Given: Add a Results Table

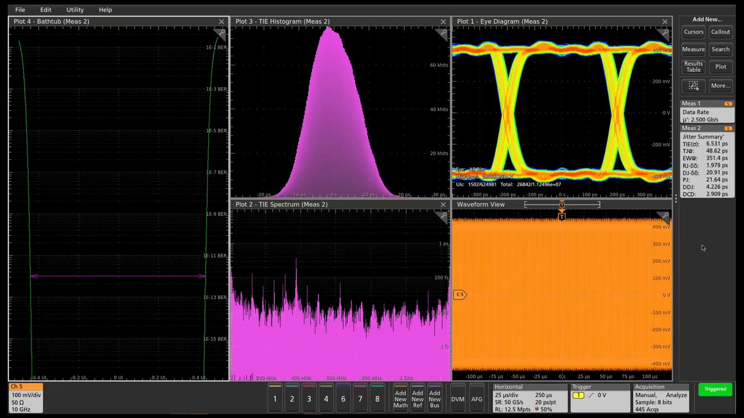Looking at the screenshot, I should coord(693,66).
